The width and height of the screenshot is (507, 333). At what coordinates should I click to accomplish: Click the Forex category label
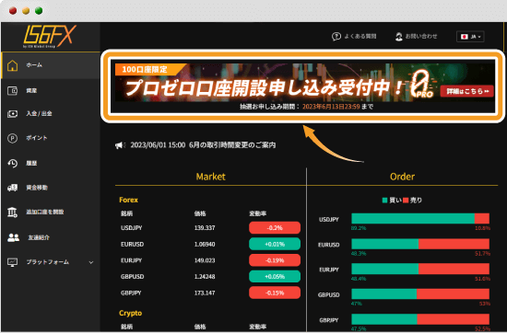click(x=128, y=200)
